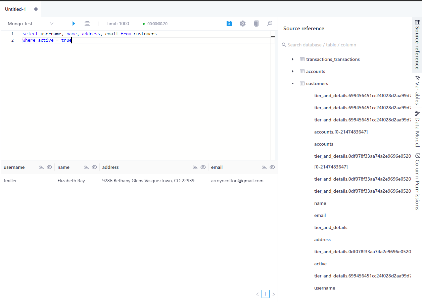
Task: Open the Mongo Test connection dropdown
Action: click(52, 24)
